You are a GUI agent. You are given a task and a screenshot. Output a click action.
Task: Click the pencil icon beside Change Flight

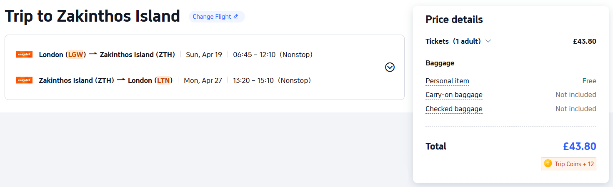click(x=236, y=17)
